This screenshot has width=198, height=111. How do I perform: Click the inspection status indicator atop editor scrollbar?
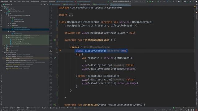tap(195, 6)
